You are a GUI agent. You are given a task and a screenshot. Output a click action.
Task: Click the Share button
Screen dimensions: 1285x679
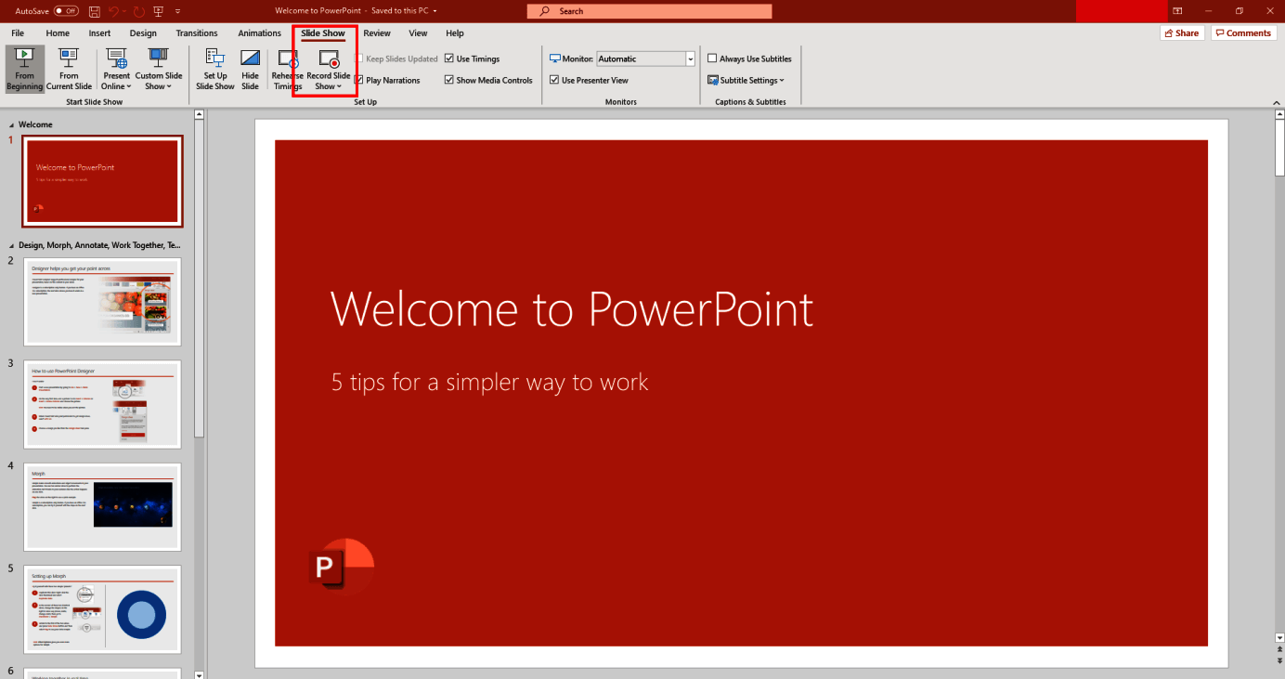click(1180, 33)
